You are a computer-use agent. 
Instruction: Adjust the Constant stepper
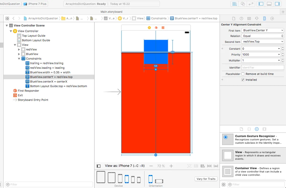(x=283, y=49)
